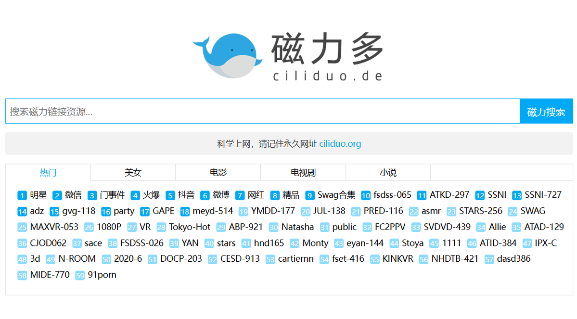The height and width of the screenshot is (319, 577).
Task: Click the rank badge number 1
Action: (x=22, y=195)
